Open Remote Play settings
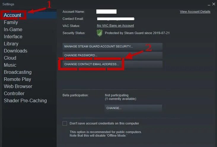This screenshot has width=217, height=147. coord(17,79)
